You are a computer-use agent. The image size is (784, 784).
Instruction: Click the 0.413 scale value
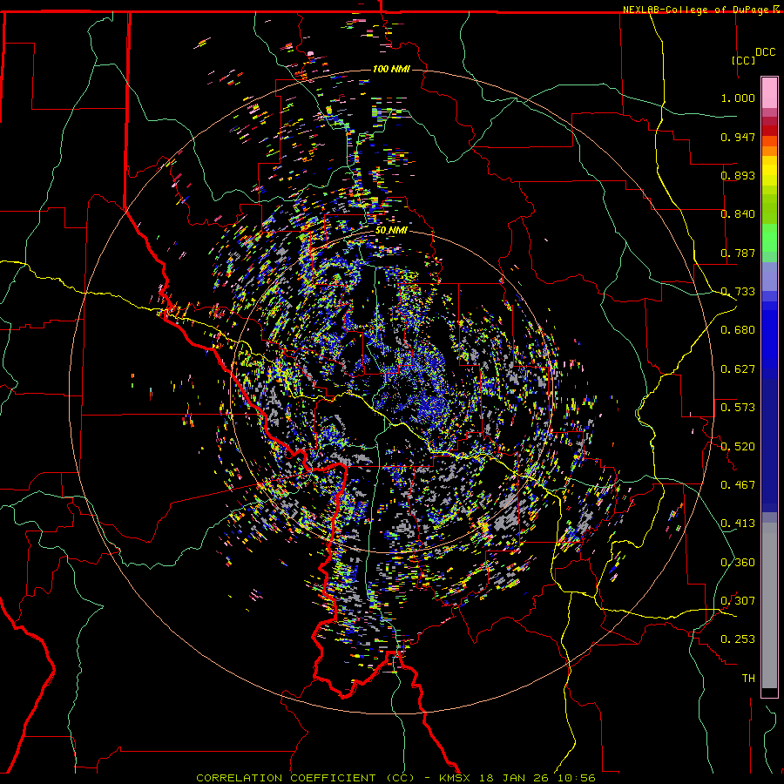738,523
